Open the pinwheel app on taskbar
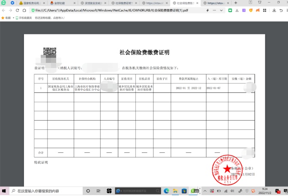Screen dimensions: 288x196 pos(109,191)
